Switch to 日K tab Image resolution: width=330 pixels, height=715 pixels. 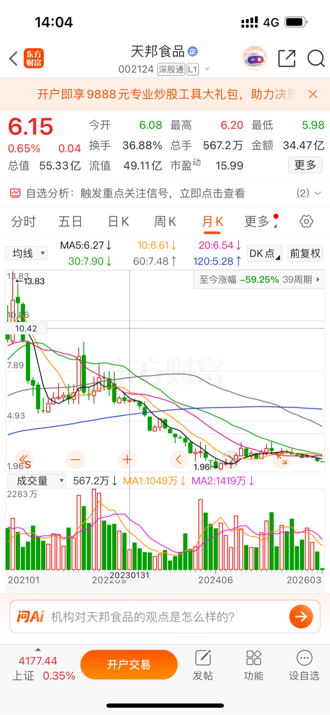click(118, 222)
